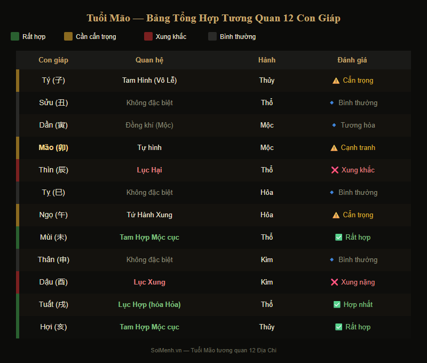Click the Quan hệ column header

click(x=149, y=60)
